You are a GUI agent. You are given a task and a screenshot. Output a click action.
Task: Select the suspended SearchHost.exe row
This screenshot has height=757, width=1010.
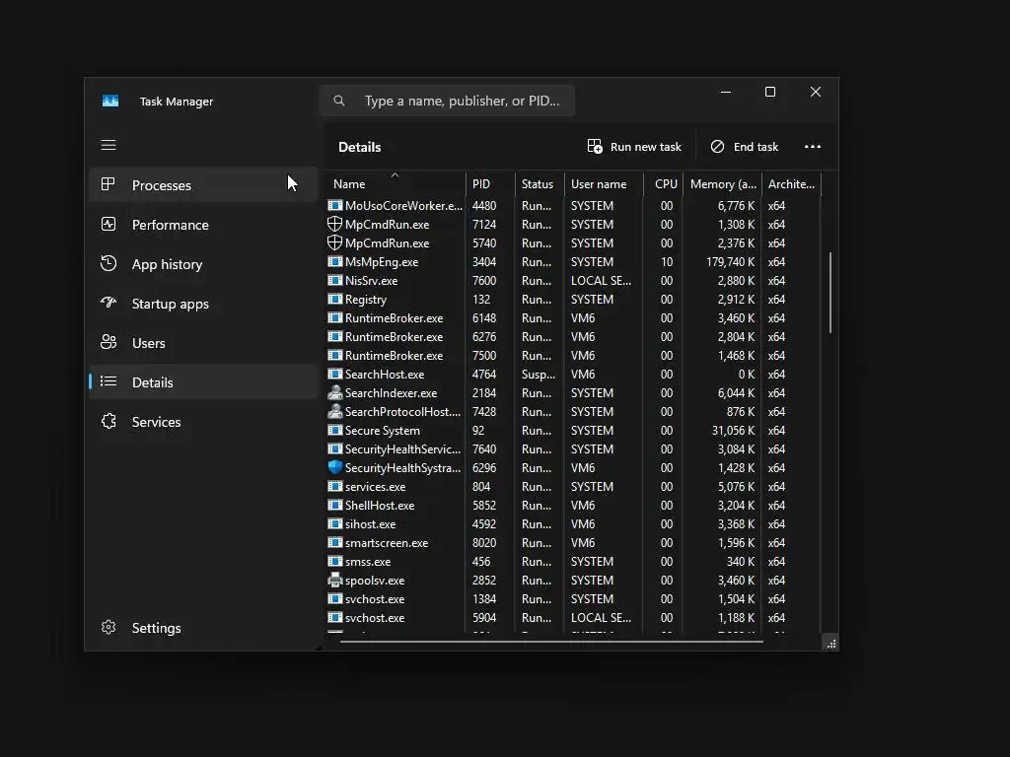point(572,374)
